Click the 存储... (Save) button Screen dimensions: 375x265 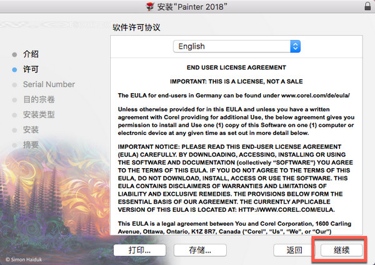coord(200,250)
